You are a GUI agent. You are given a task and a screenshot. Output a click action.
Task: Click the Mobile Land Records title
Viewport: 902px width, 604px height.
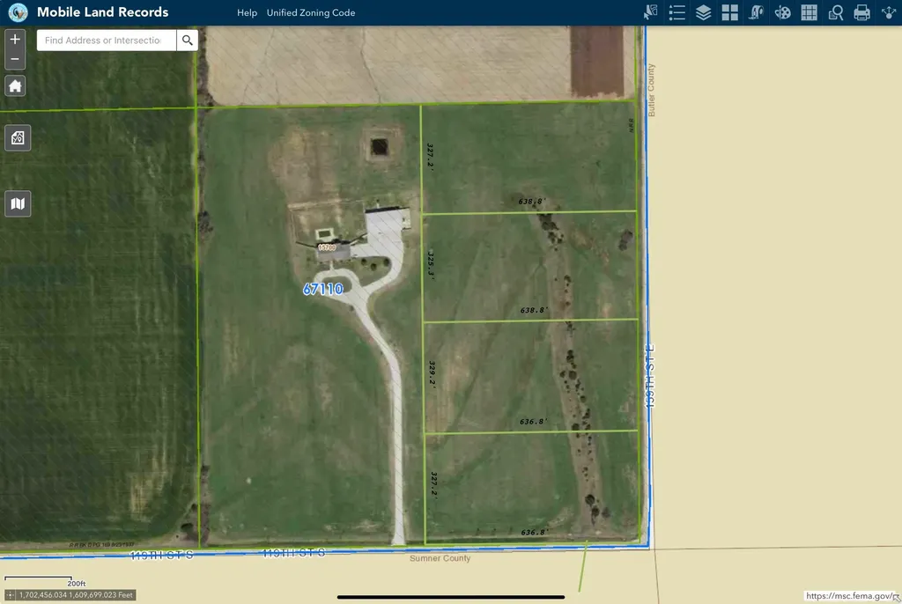click(103, 12)
